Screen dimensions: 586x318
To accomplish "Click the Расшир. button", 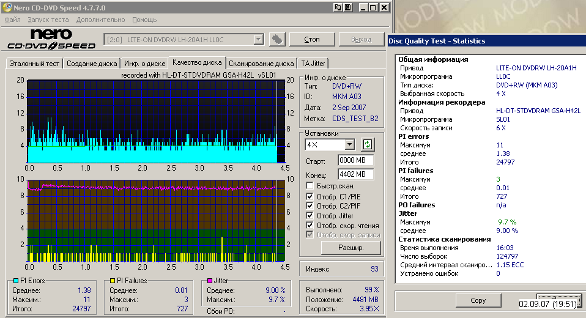I will point(351,248).
